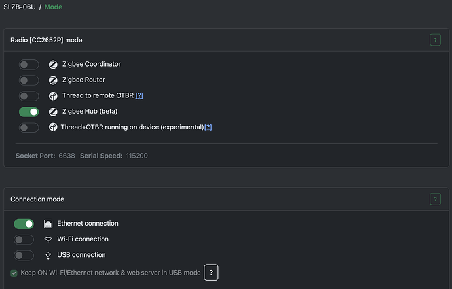Click the Serial Speed value 115200
Image resolution: width=452 pixels, height=289 pixels.
pos(137,156)
